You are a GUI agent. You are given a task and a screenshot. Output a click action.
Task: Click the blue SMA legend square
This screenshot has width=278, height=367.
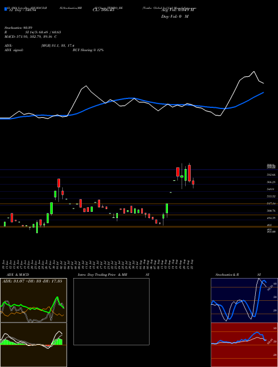point(6,9)
